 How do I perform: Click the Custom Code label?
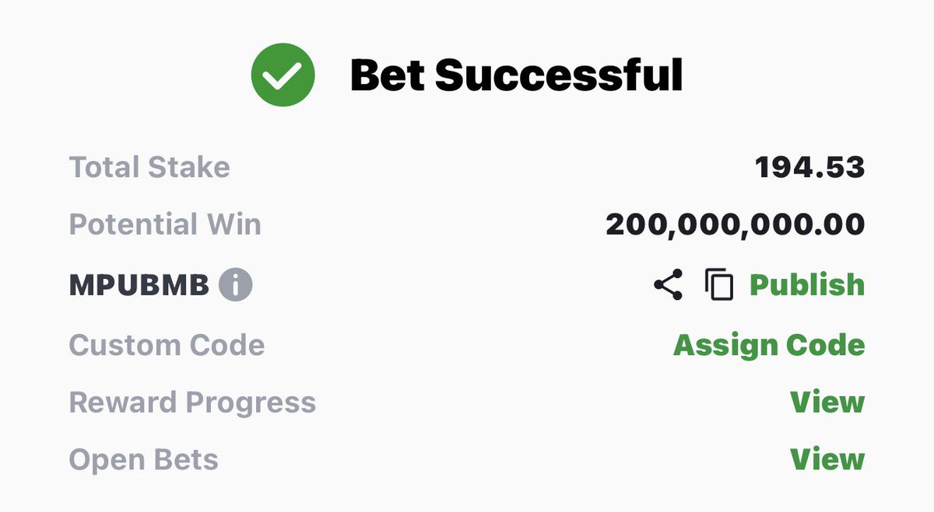167,345
